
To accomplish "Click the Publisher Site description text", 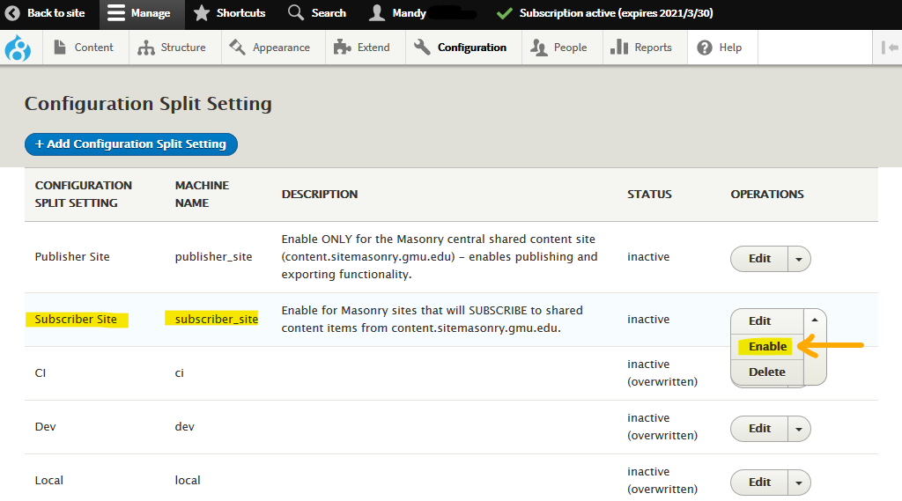I will 440,256.
